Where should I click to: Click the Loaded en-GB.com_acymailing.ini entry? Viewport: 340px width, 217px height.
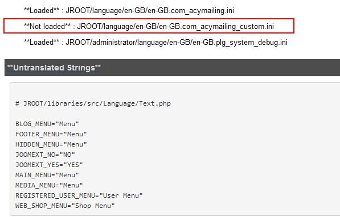coord(129,10)
